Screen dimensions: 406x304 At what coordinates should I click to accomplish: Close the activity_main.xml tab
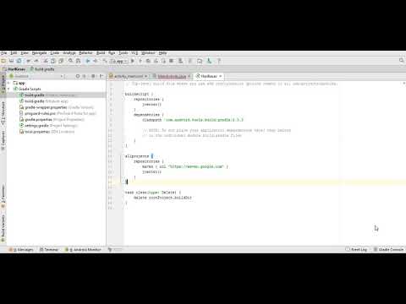(x=146, y=76)
